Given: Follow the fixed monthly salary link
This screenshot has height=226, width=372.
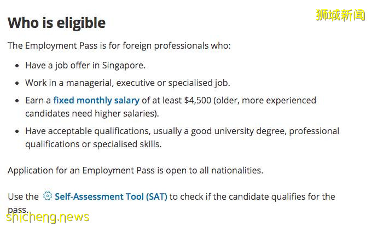Looking at the screenshot, I should click(96, 100).
